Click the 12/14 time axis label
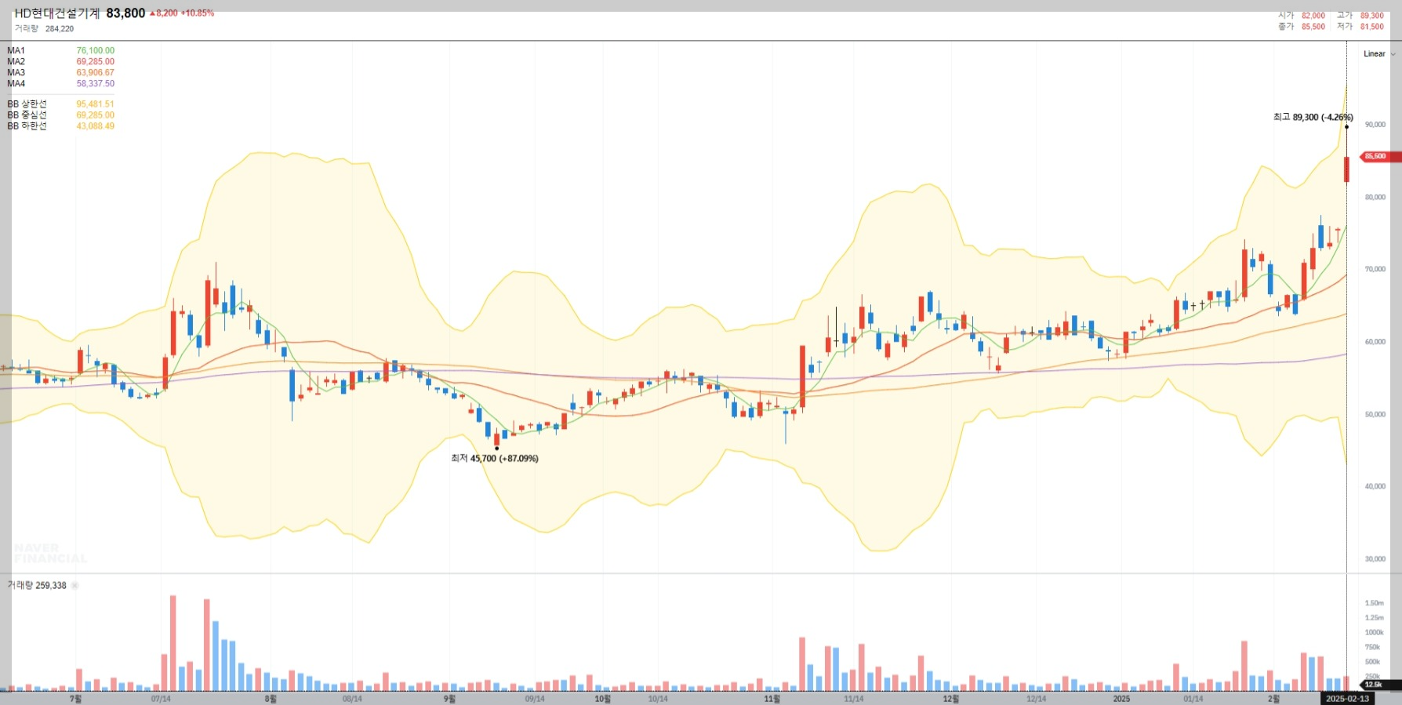 pyautogui.click(x=1037, y=699)
